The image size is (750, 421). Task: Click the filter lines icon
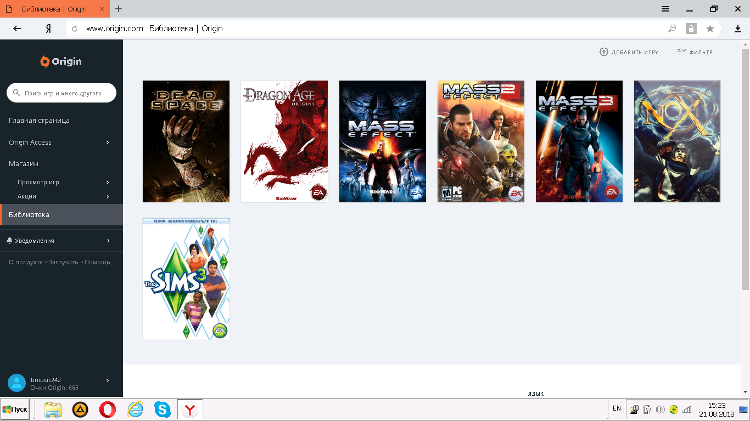[x=681, y=52]
